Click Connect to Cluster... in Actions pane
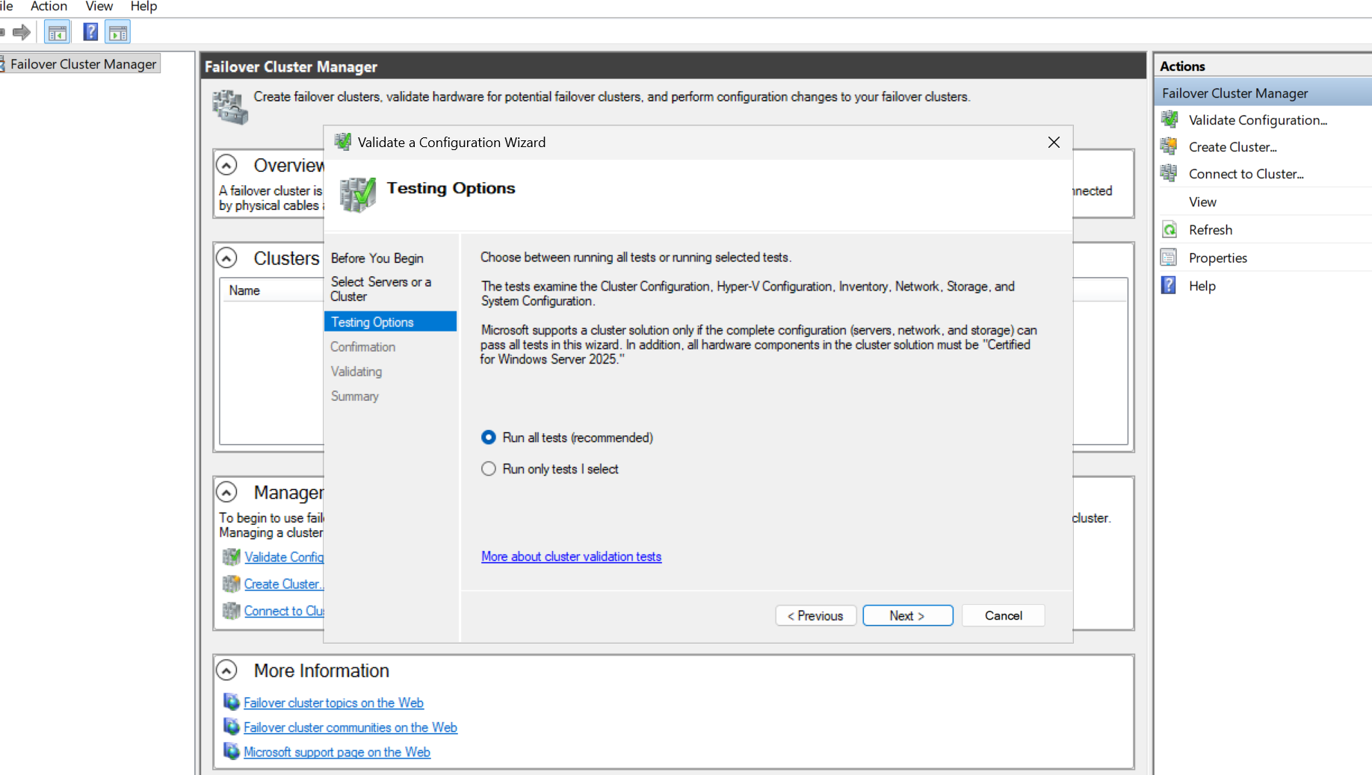 pyautogui.click(x=1246, y=174)
